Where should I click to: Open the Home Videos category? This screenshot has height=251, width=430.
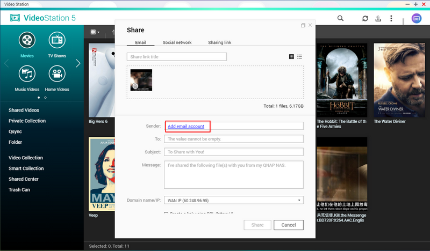coord(57,78)
